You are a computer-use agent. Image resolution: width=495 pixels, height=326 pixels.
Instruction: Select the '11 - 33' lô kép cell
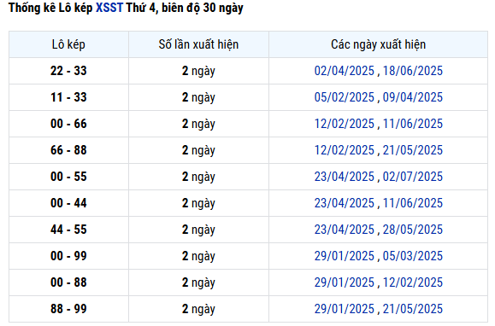click(x=68, y=97)
